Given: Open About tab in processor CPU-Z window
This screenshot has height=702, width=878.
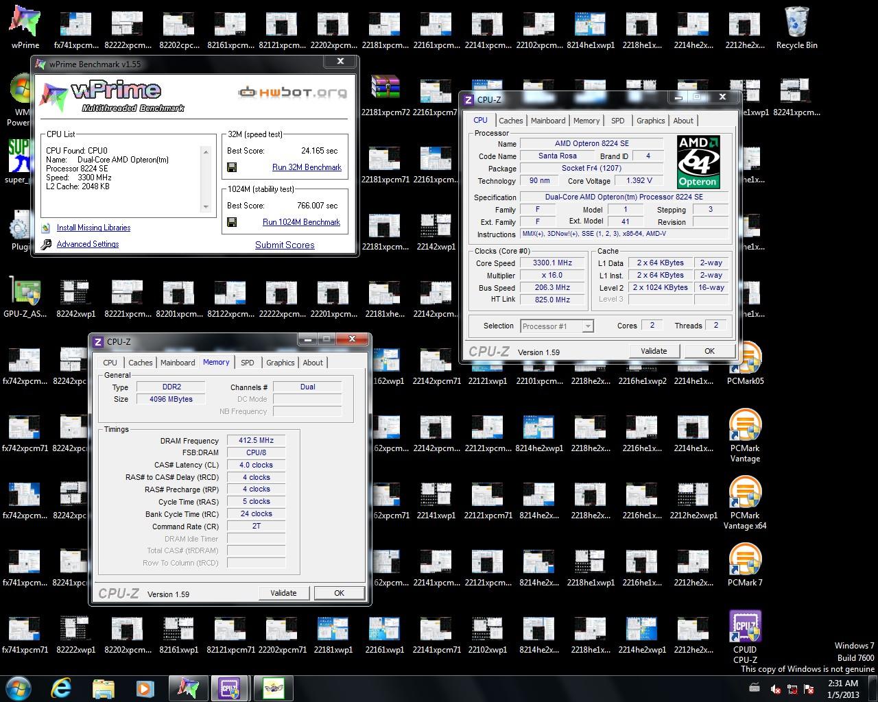Looking at the screenshot, I should pyautogui.click(x=683, y=121).
